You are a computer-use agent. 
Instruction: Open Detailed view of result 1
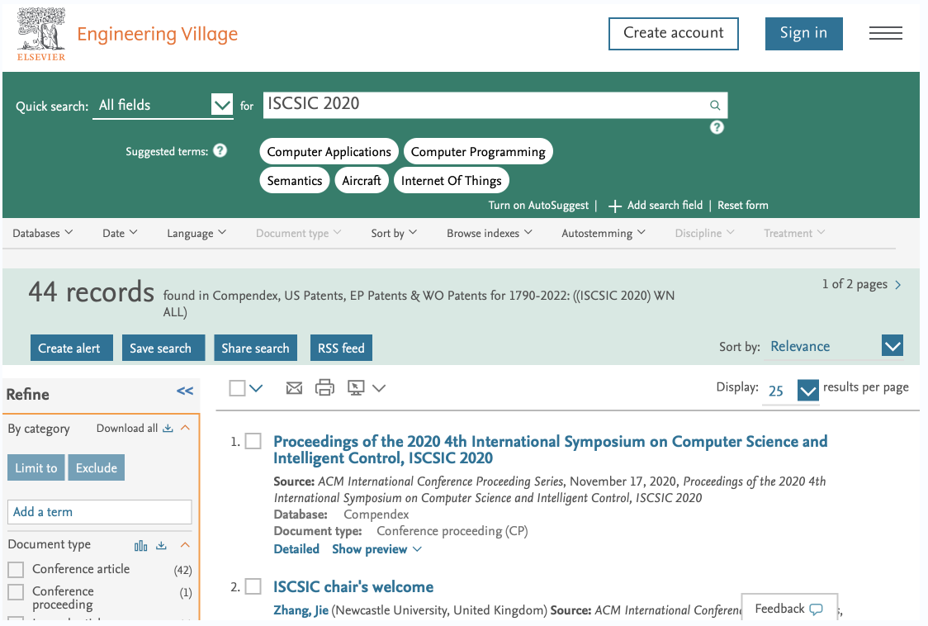[x=296, y=549]
